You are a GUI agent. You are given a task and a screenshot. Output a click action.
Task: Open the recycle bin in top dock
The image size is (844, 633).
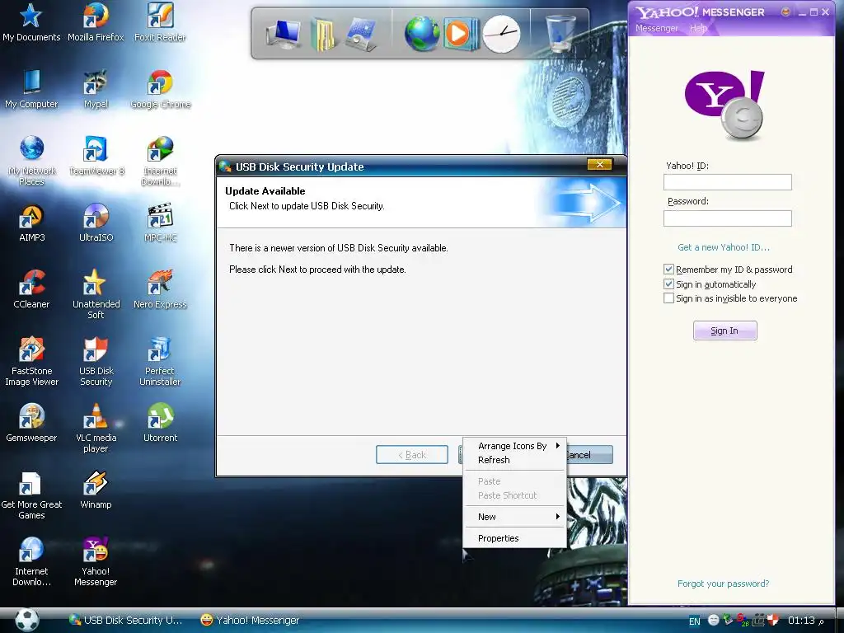[560, 32]
